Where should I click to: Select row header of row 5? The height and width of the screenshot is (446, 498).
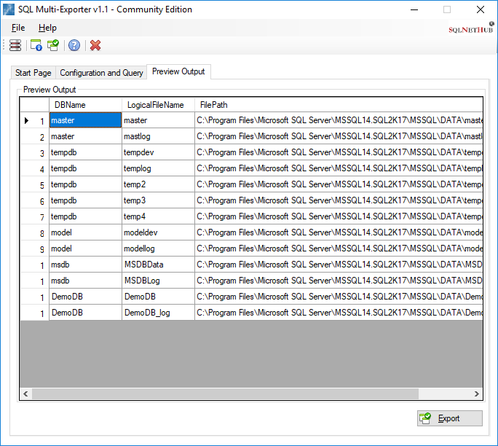coord(35,184)
